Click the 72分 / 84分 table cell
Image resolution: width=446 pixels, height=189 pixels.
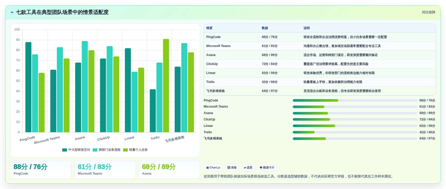[270, 64]
